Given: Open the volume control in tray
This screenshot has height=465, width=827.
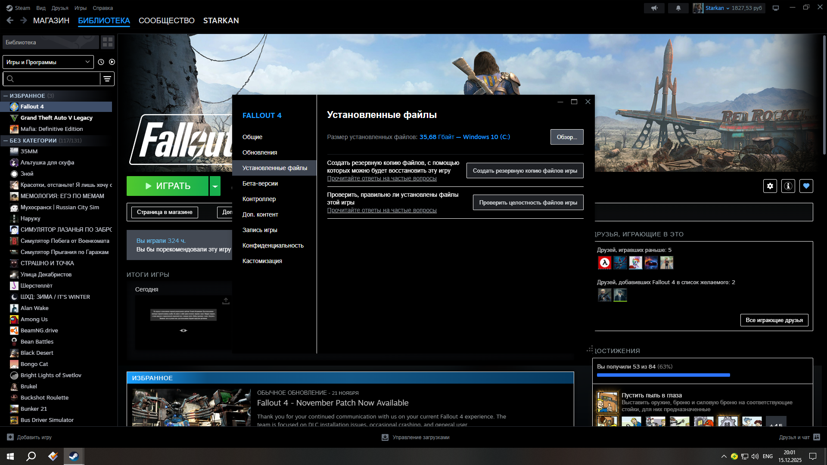Looking at the screenshot, I should pos(755,456).
